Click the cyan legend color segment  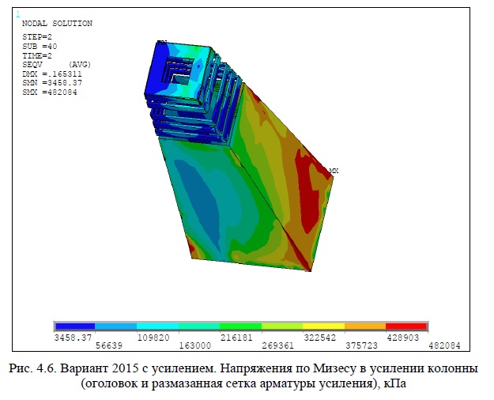tap(157, 326)
